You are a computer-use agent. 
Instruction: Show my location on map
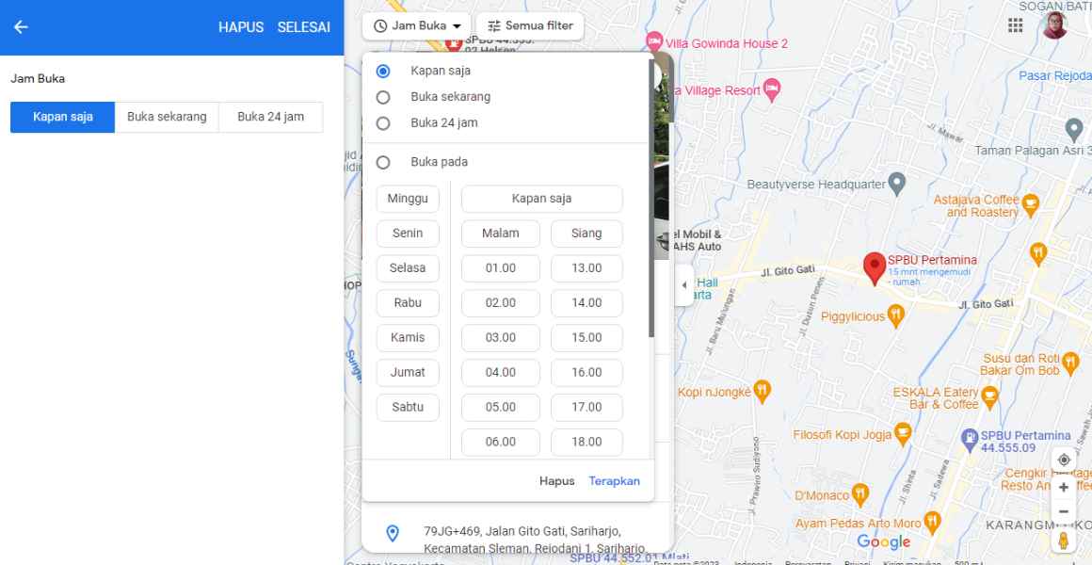tap(1064, 460)
